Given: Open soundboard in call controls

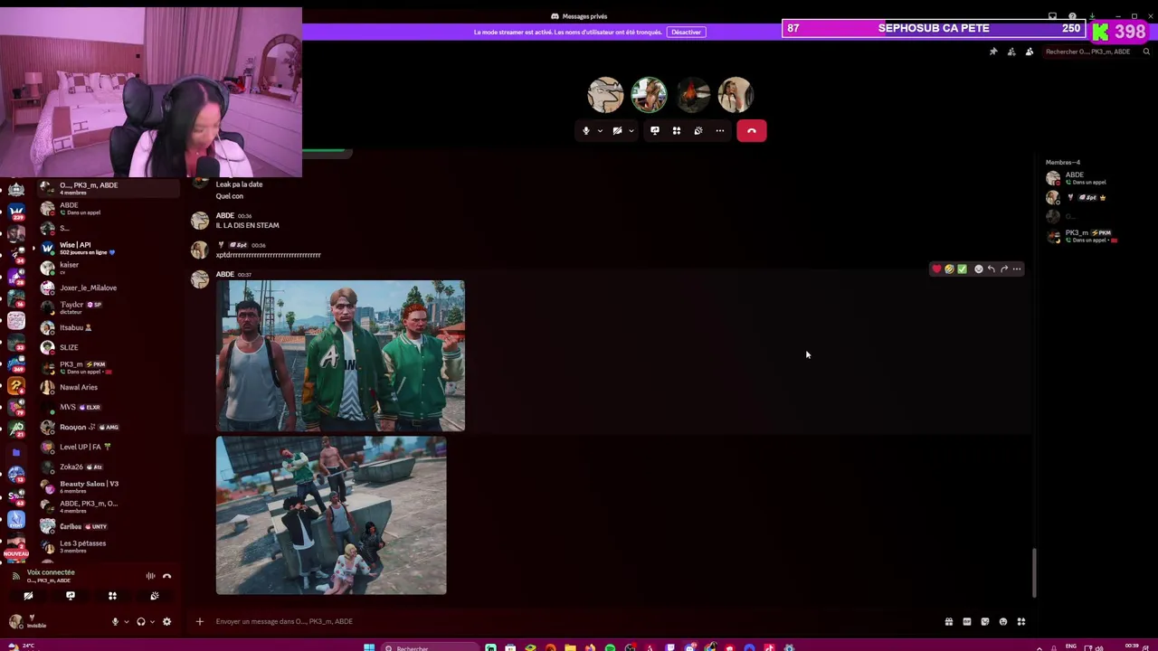Looking at the screenshot, I should [698, 130].
